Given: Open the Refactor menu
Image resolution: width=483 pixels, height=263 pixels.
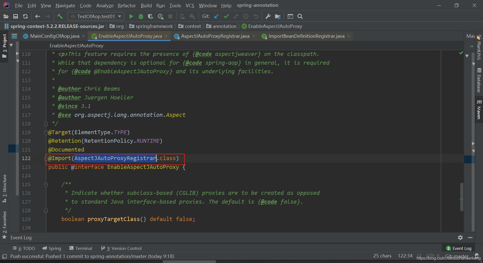Looking at the screenshot, I should tap(127, 5).
